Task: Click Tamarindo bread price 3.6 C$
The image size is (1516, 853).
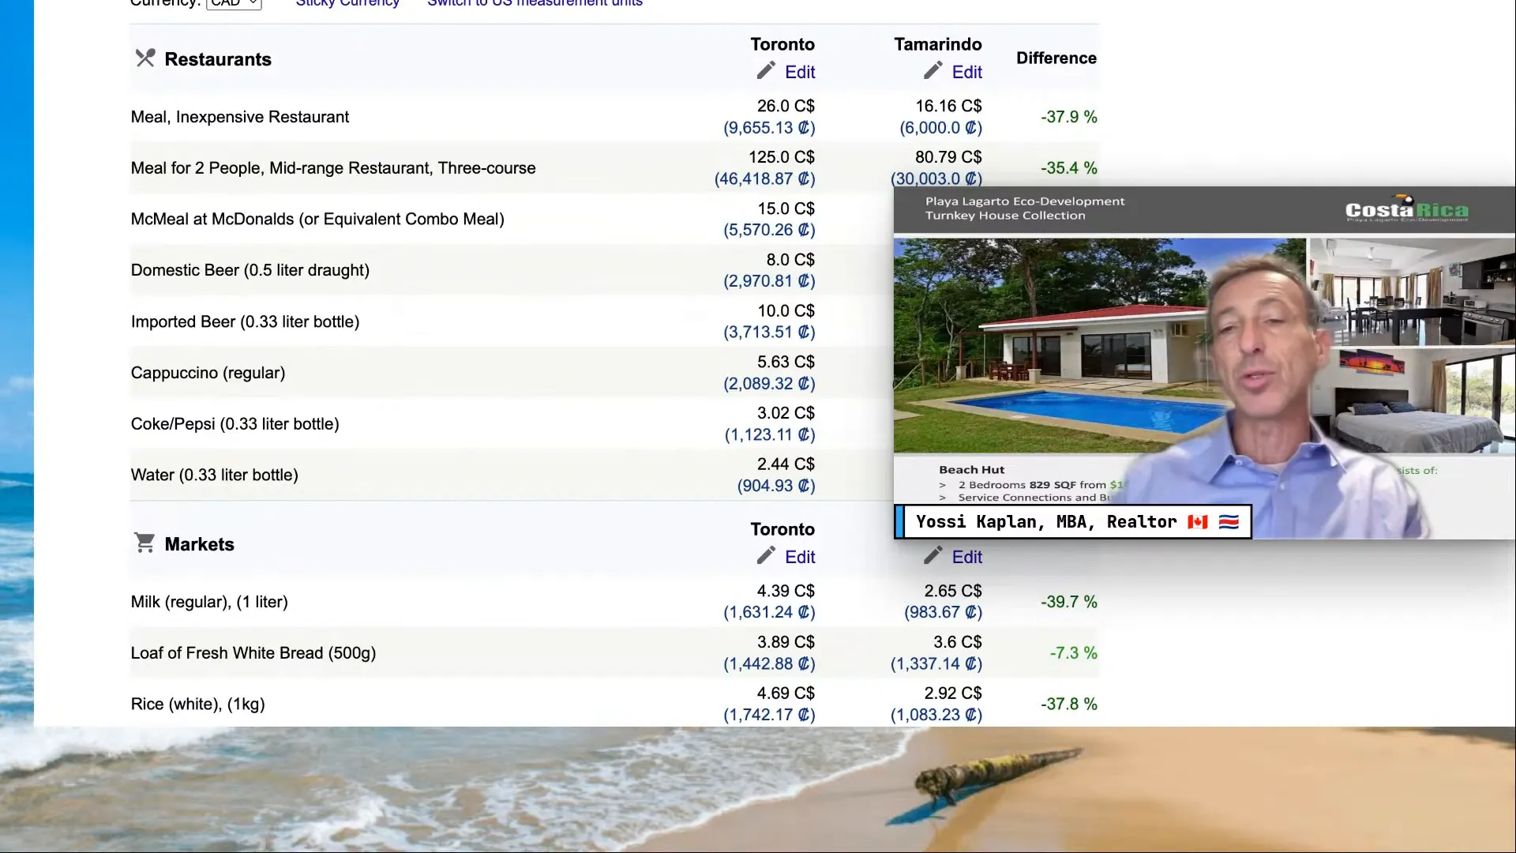Action: (x=958, y=642)
